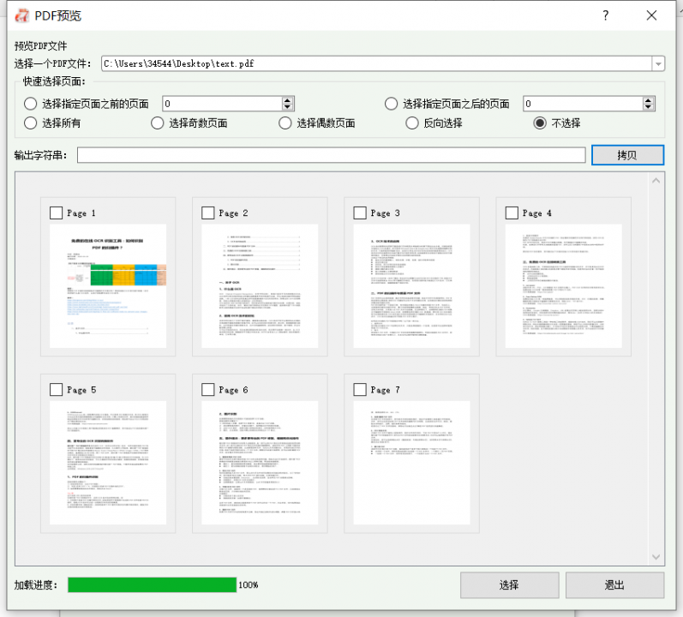Open the Page 2 thumbnail preview
The width and height of the screenshot is (683, 617).
pos(260,286)
